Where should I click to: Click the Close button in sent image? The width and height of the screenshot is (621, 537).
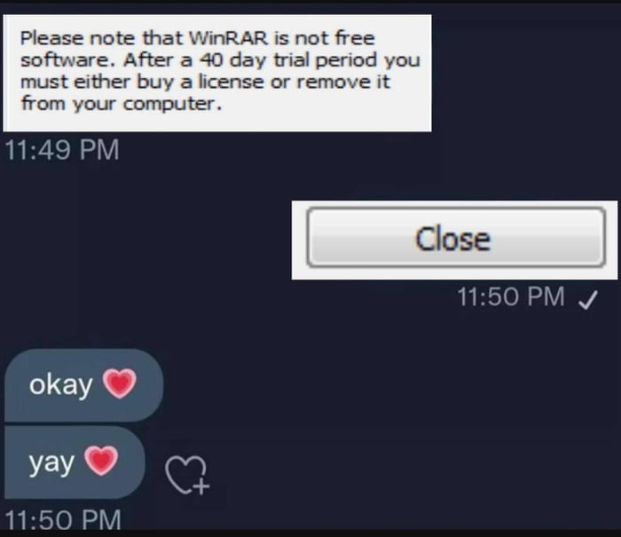456,237
